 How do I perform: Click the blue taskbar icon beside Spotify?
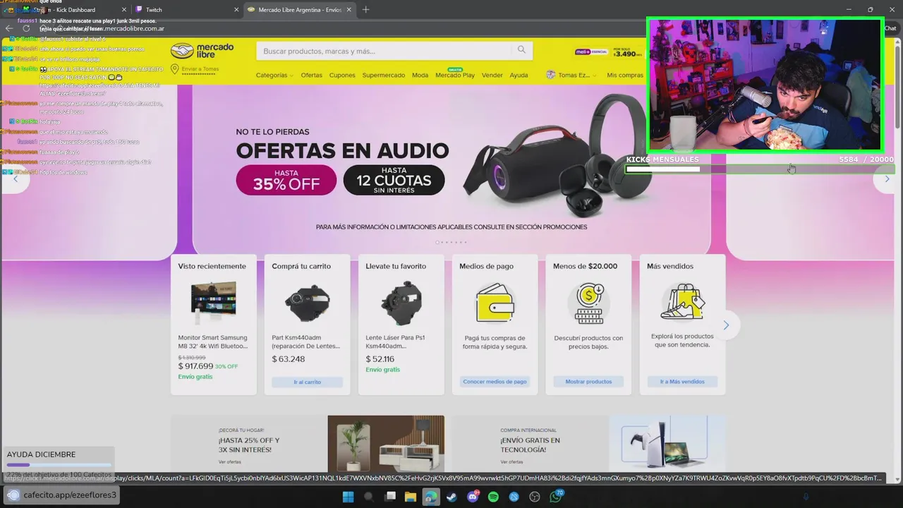point(514,497)
